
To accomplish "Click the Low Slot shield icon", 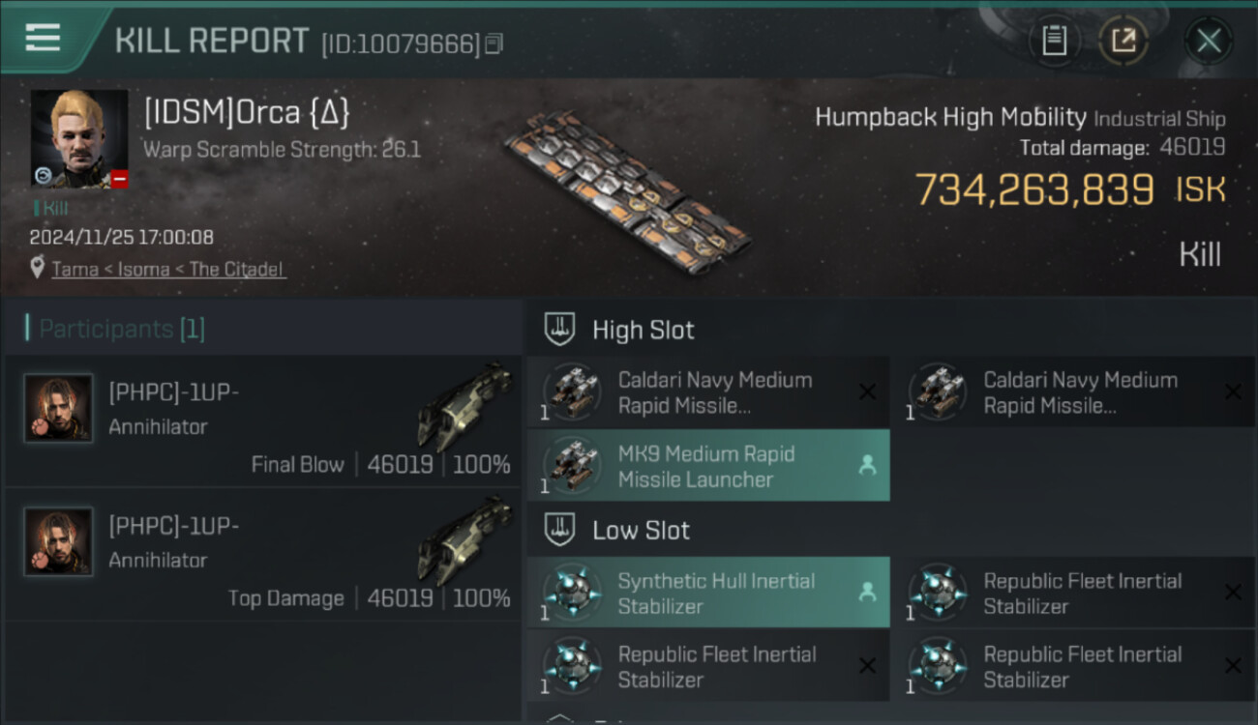I will pyautogui.click(x=560, y=530).
